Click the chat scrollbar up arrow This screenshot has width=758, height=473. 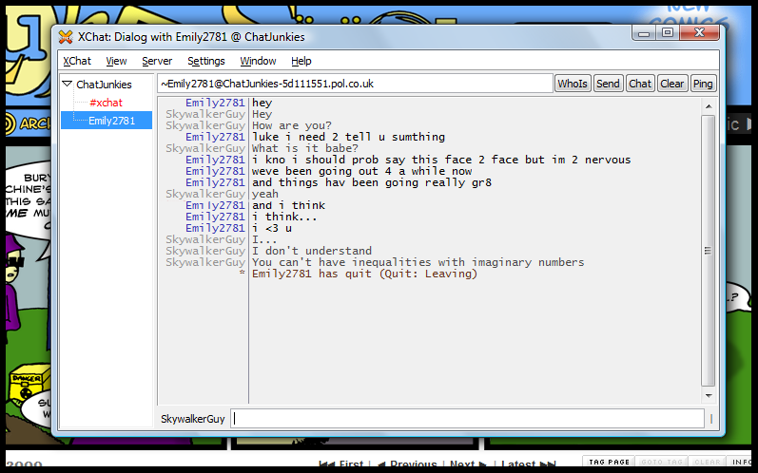pyautogui.click(x=708, y=105)
